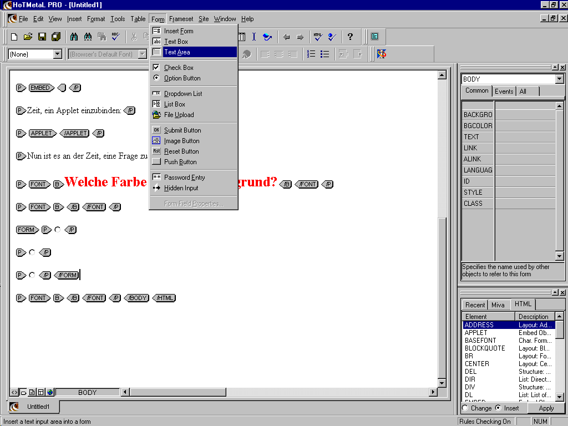Click the BGCOLOR attribute value field
The image size is (568, 426).
pos(525,126)
